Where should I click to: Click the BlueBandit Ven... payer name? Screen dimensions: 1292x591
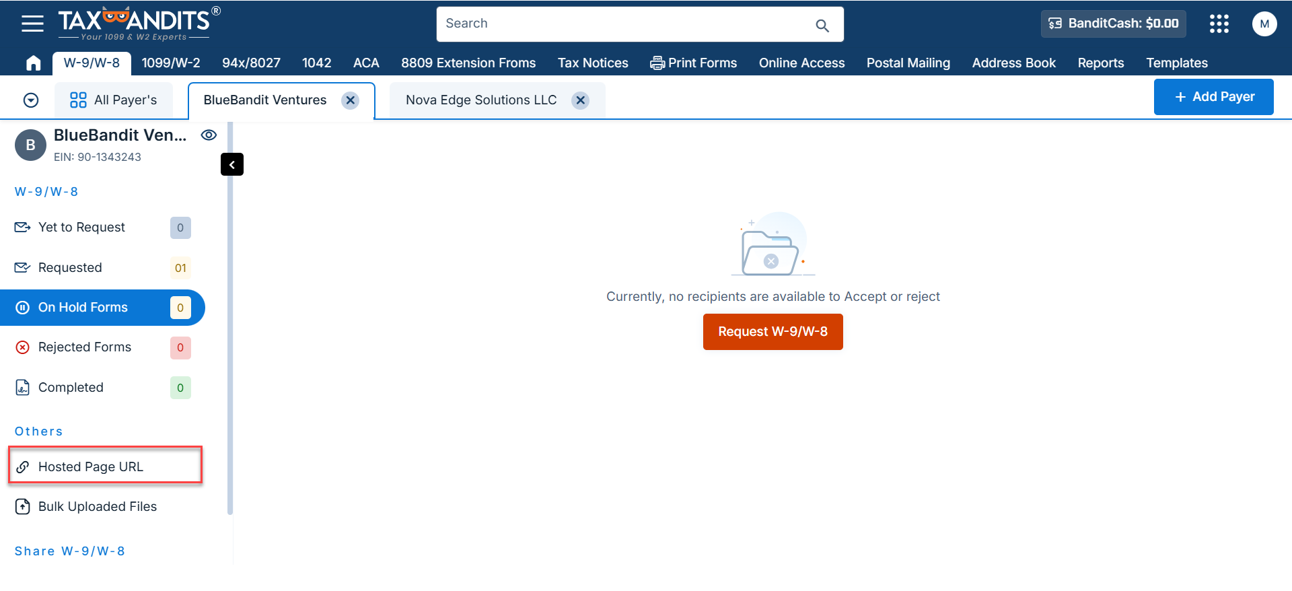(120, 135)
